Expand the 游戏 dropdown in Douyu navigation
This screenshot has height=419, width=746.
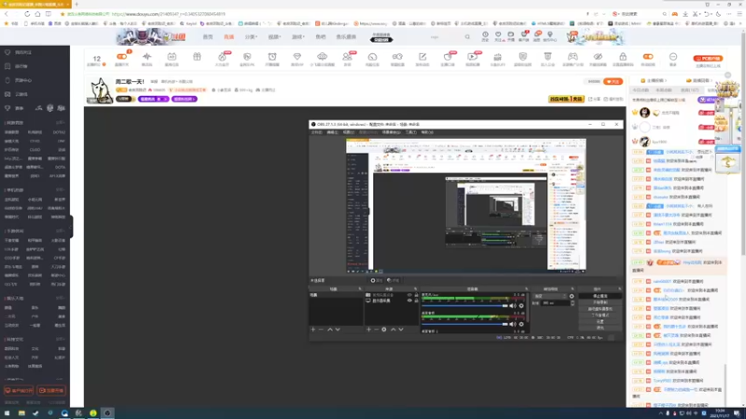(x=297, y=36)
